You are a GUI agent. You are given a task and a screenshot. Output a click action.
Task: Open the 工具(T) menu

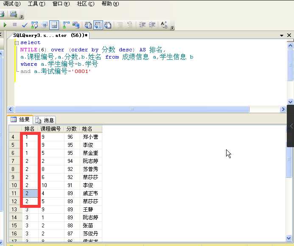coord(36,3)
